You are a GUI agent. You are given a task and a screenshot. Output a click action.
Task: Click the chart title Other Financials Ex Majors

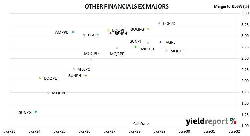tap(127, 7)
